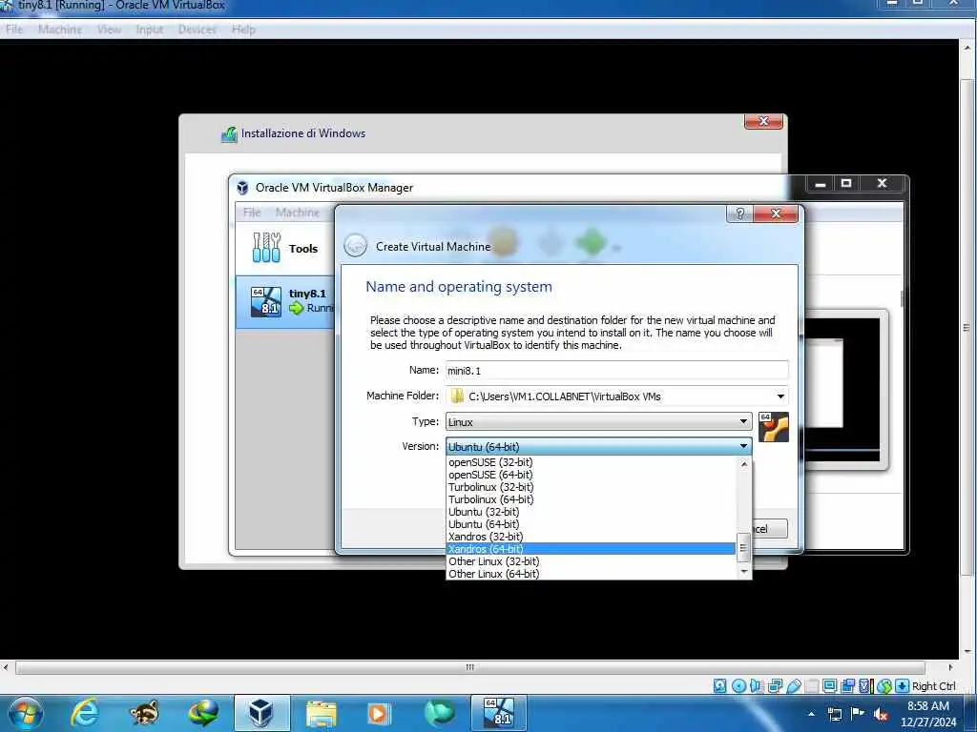Switch to VirtualBox Manager taskbar button
Screen dimensions: 977x732
point(261,713)
